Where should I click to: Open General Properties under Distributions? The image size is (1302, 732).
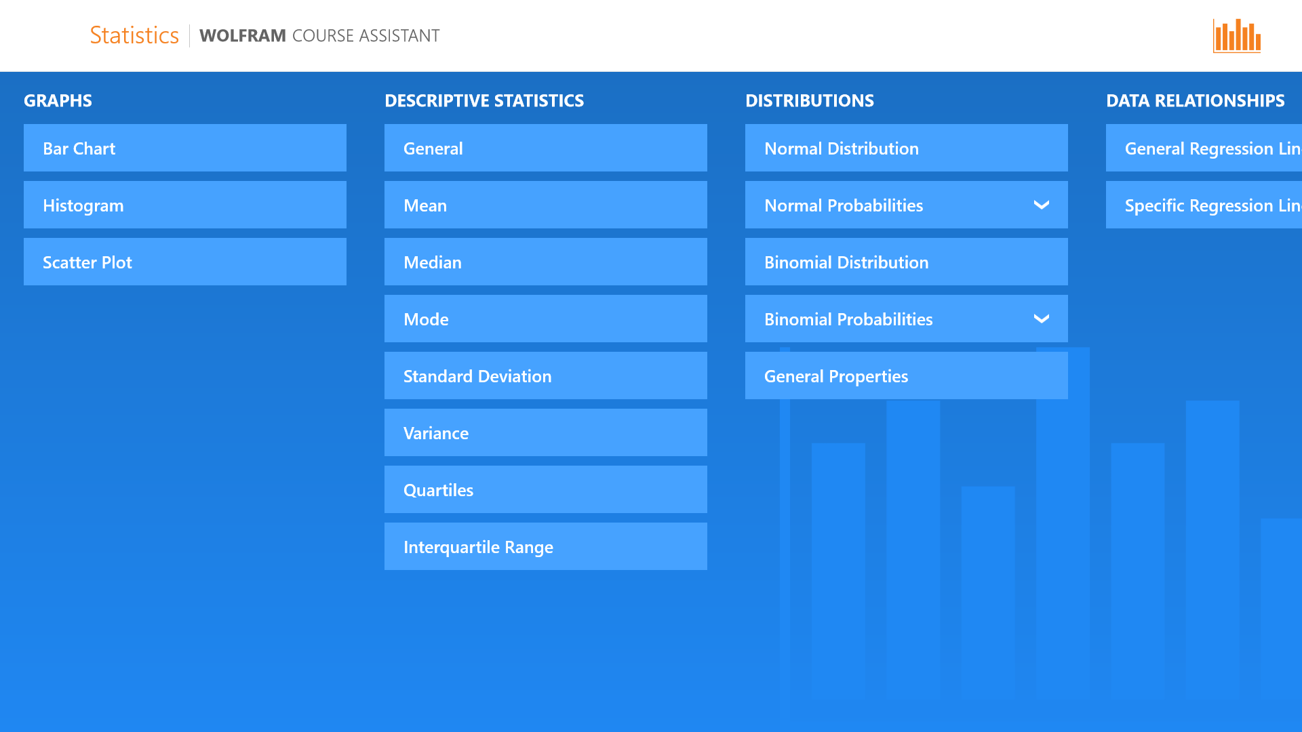click(906, 375)
